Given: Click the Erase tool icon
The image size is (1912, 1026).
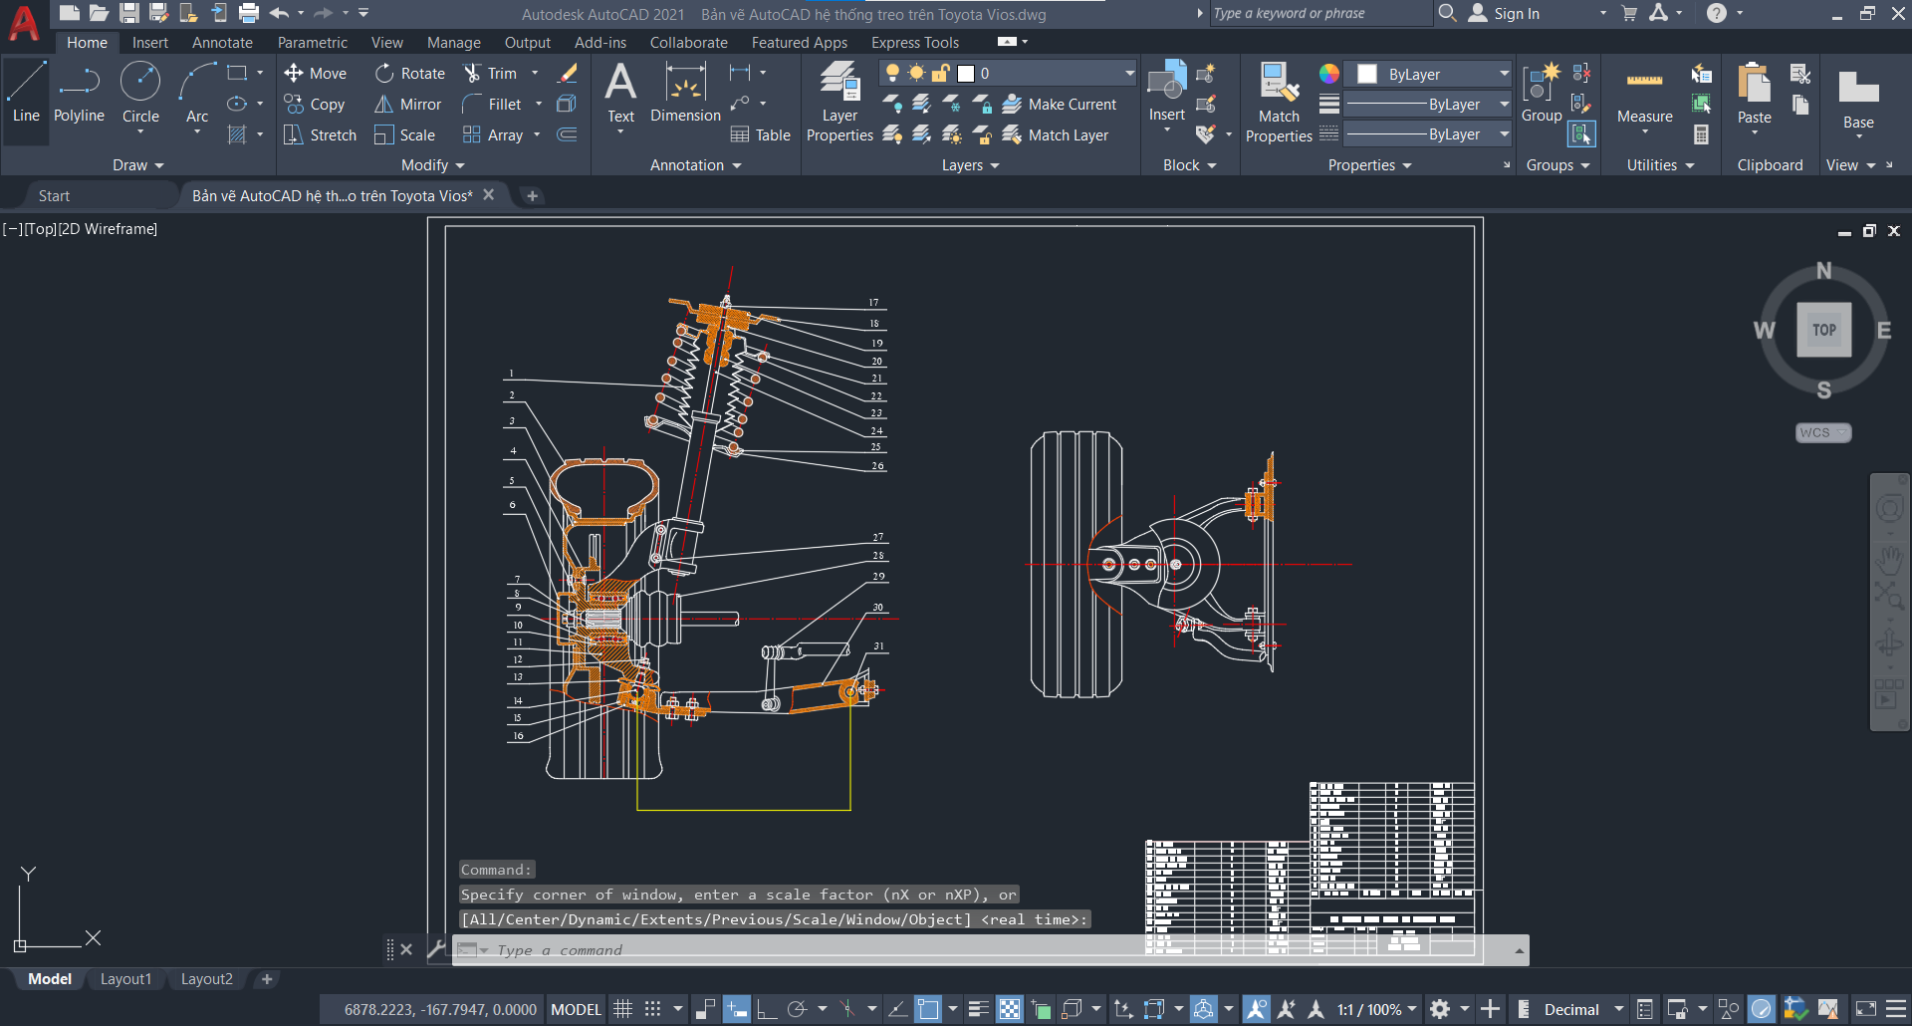Looking at the screenshot, I should click(568, 73).
